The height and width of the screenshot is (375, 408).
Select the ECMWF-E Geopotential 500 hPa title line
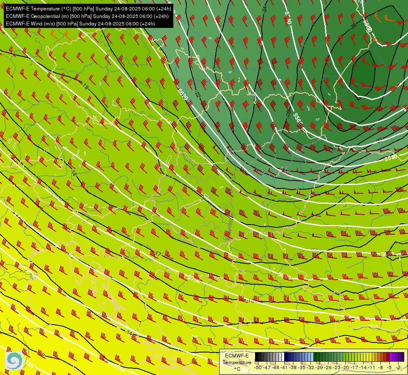[x=87, y=16]
